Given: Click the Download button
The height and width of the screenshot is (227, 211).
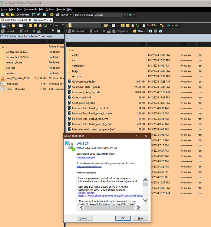Looking at the screenshot, I should pos(76,31).
